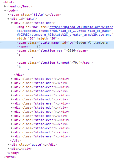Screen dimensions: 114x161
Task: Select the election-year span node
Action: [x=52, y=51]
